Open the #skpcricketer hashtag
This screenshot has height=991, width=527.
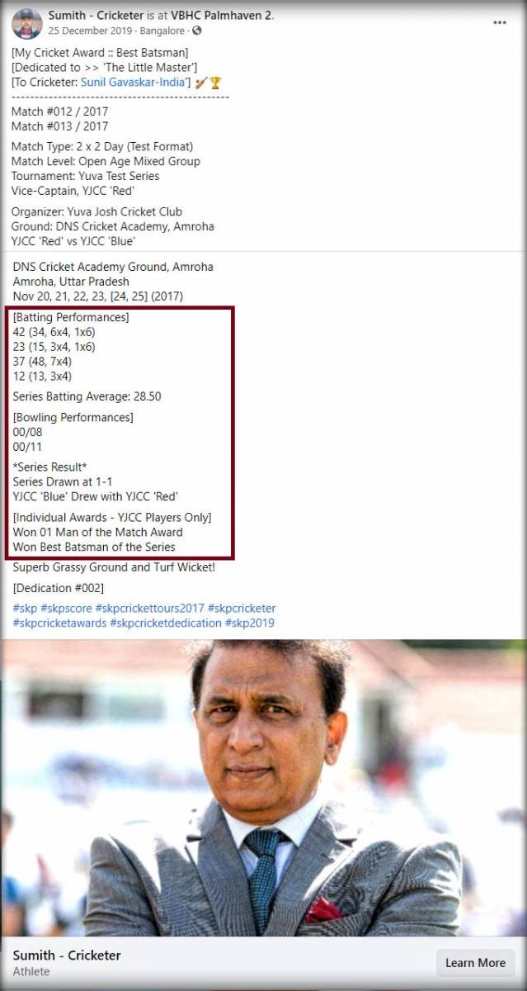tap(242, 609)
